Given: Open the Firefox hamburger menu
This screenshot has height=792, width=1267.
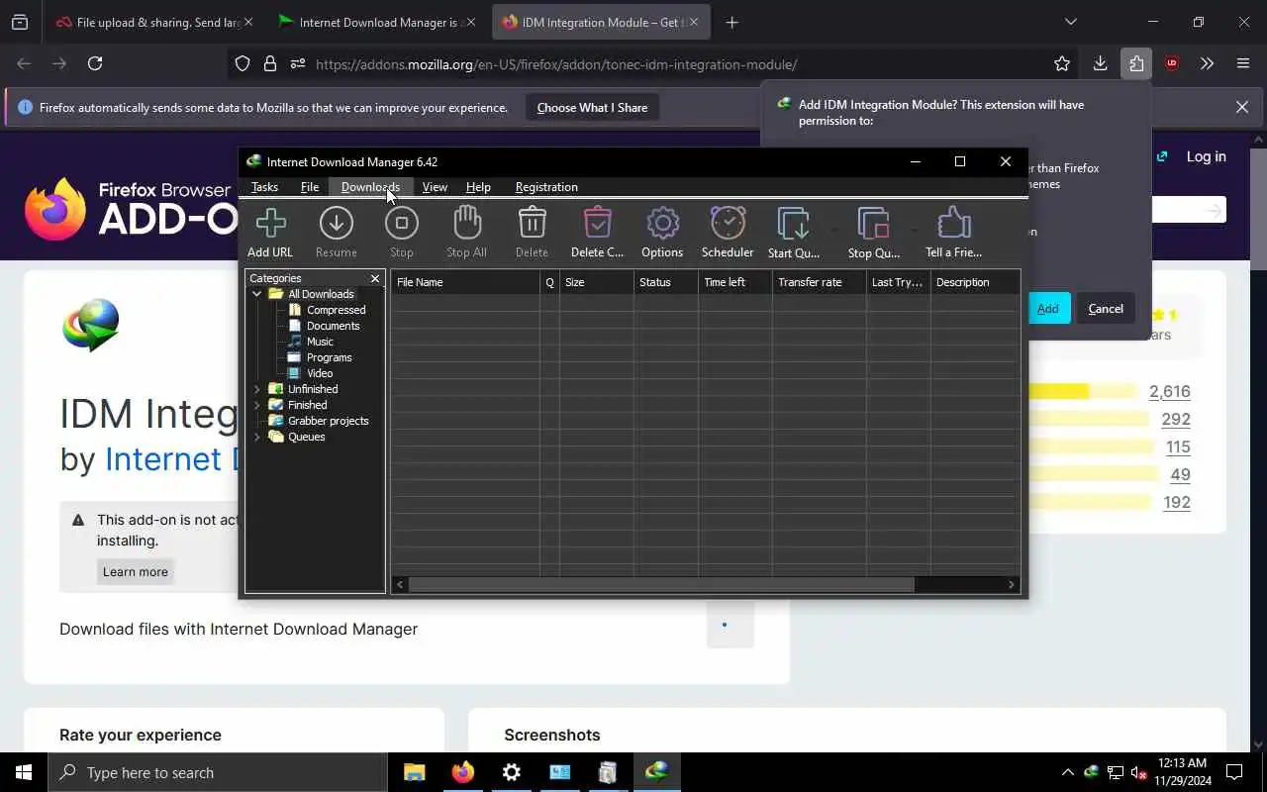Looking at the screenshot, I should point(1243,63).
